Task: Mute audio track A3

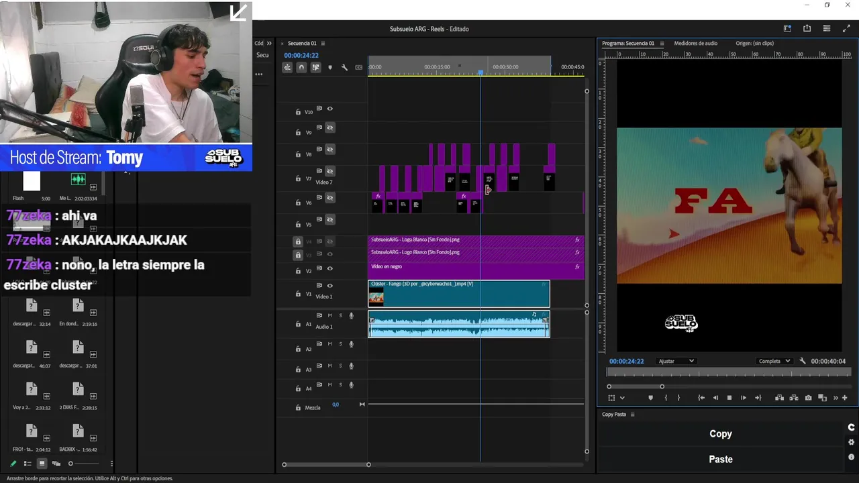Action: [330, 364]
